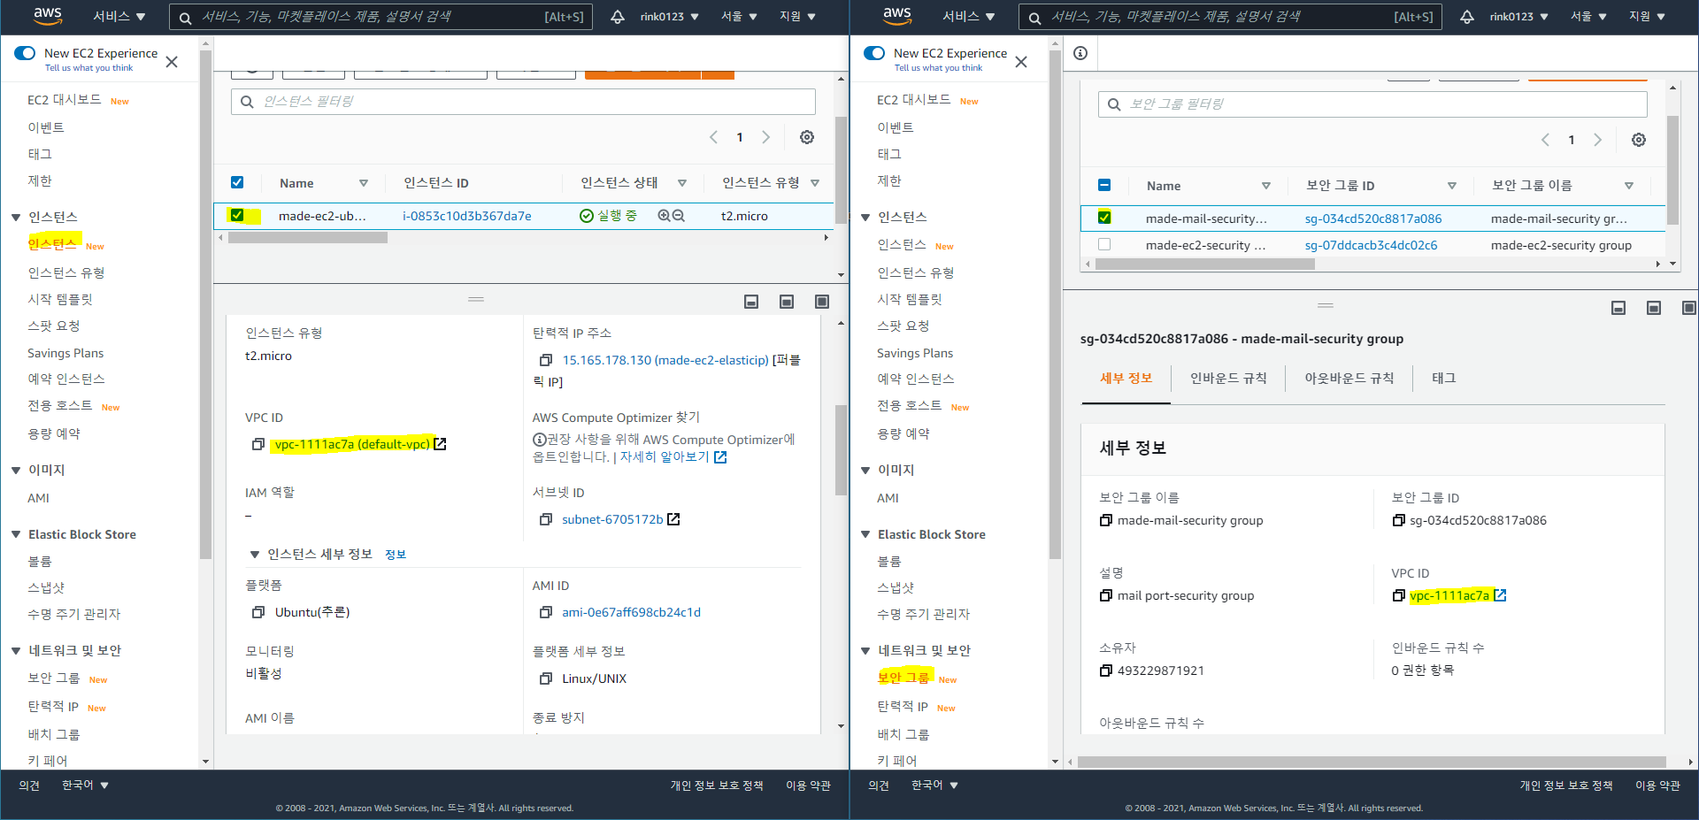Open notifications bell in left window
The height and width of the screenshot is (820, 1699).
click(618, 17)
